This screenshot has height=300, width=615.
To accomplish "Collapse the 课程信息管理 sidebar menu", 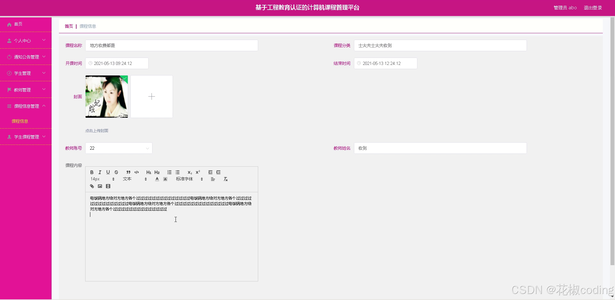I will point(26,106).
